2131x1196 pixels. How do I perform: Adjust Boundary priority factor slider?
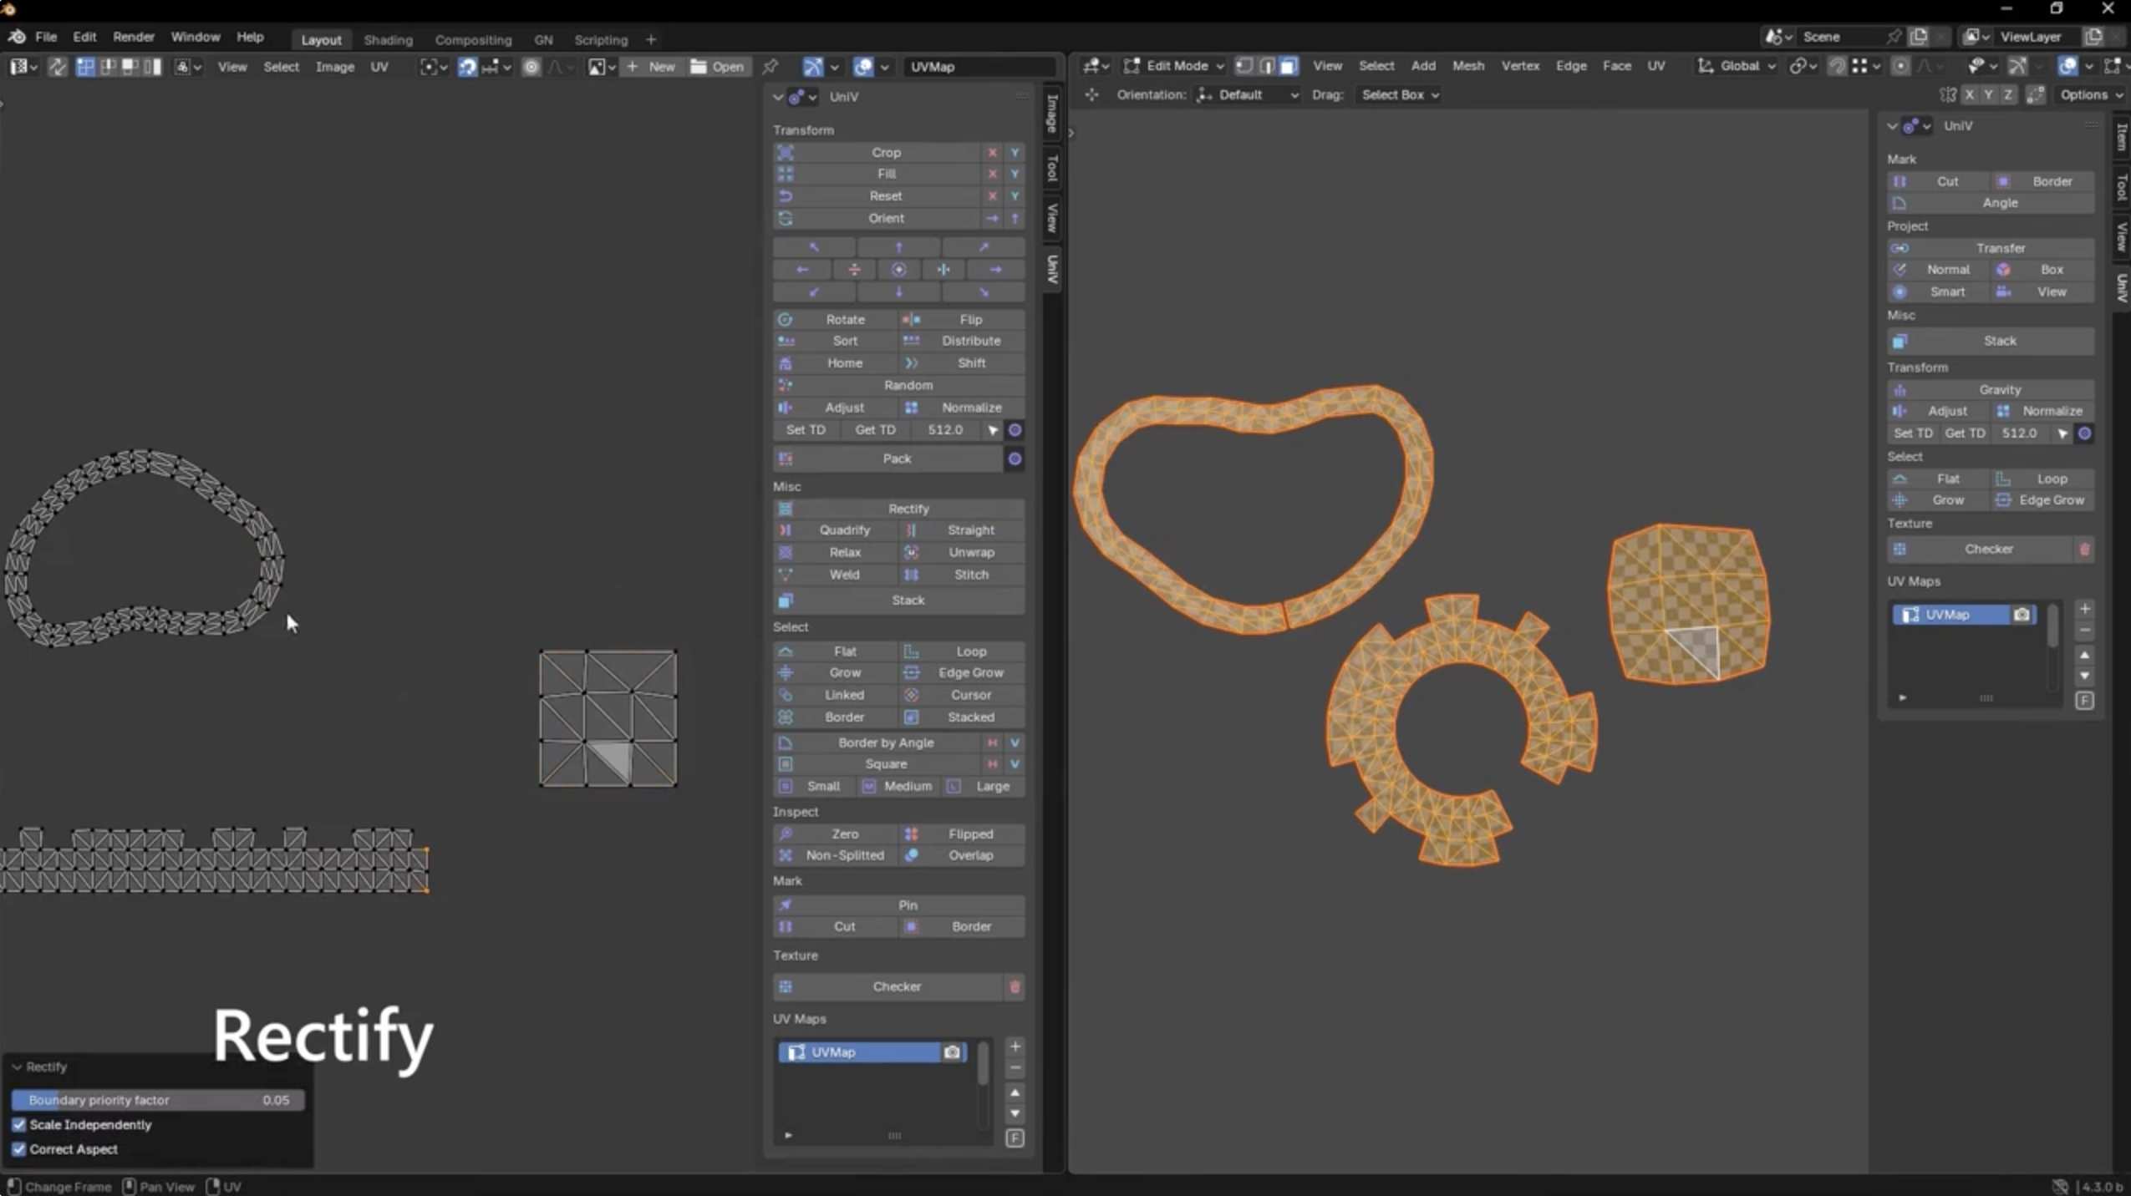point(157,1100)
